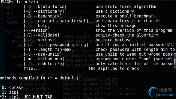
Task: Click the blue swirl logo icon
Action: 153,91
